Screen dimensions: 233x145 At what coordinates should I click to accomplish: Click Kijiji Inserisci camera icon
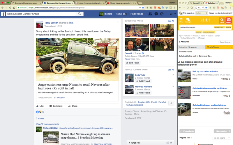pos(229,20)
